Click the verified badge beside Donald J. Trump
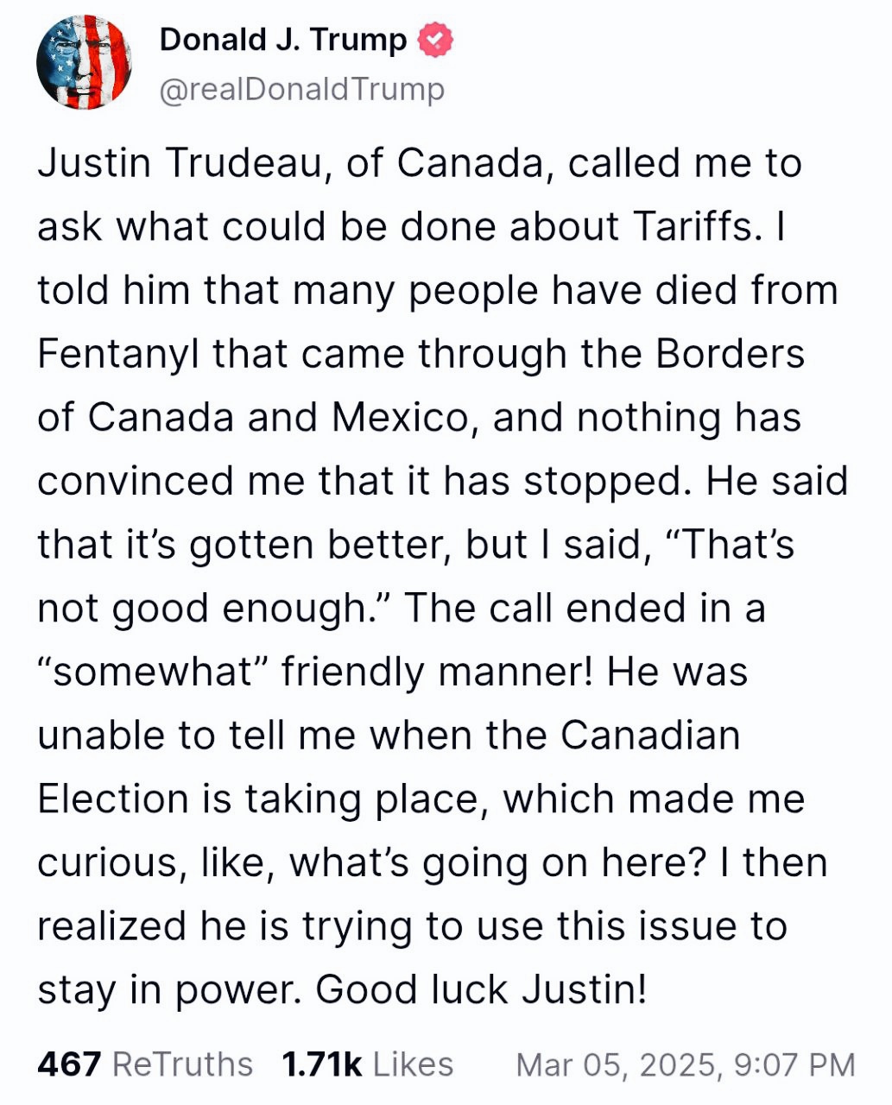Viewport: 892px width, 1105px height. click(436, 41)
